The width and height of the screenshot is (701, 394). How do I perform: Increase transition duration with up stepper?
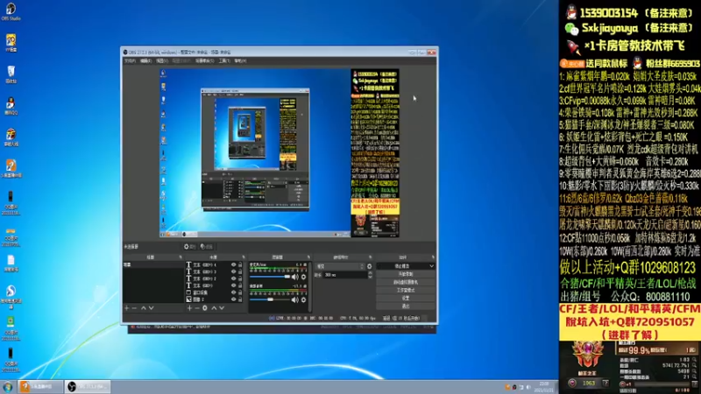coord(370,273)
